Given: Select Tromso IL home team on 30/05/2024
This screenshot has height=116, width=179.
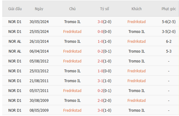Looking at the screenshot, I should [72, 22].
